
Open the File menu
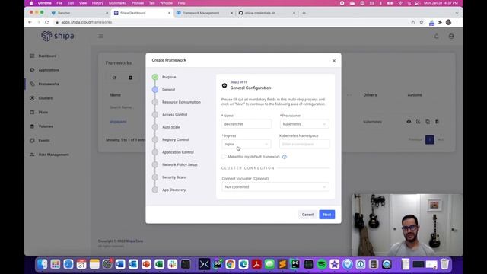point(59,3)
